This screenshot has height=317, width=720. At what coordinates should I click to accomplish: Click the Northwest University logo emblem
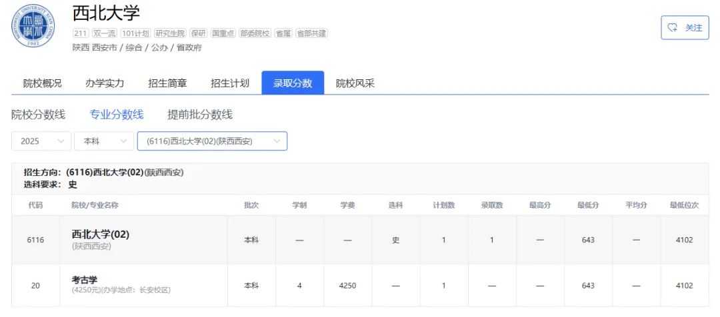tap(33, 26)
